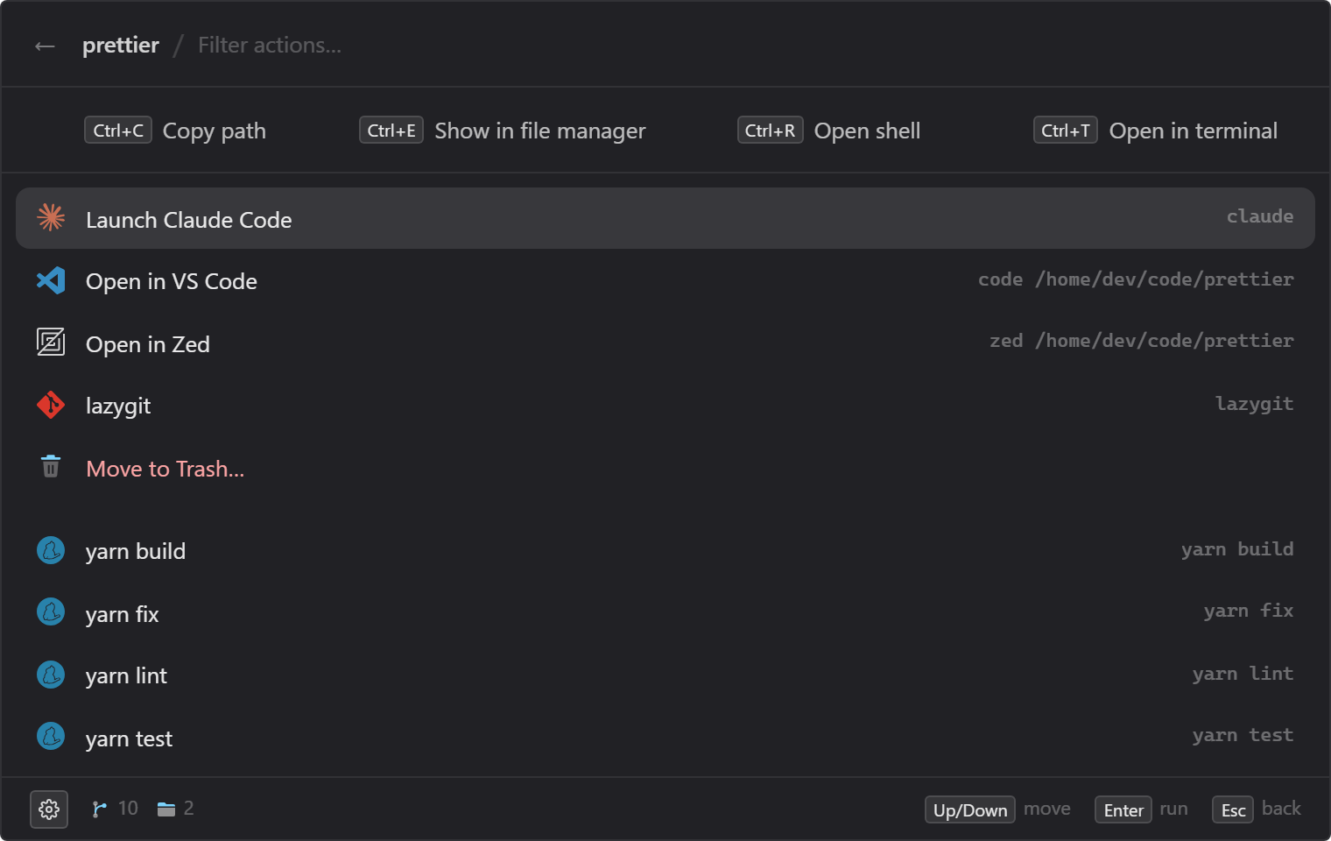Click the Claude starburst icon

pos(51,217)
